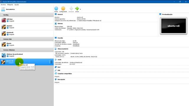Image resolution: width=189 pixels, height=106 pixels.
Task: Open the Herramientas tools icon
Action: point(3,9)
